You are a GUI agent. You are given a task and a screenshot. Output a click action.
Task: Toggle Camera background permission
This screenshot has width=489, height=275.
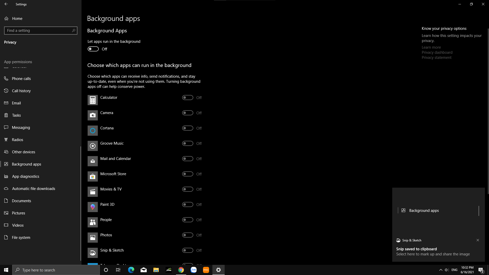[x=188, y=113]
